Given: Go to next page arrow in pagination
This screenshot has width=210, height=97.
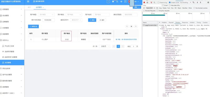Looking at the screenshot, I should tap(123, 46).
